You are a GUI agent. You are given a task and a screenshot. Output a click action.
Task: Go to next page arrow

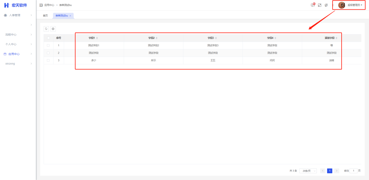tap(337, 171)
